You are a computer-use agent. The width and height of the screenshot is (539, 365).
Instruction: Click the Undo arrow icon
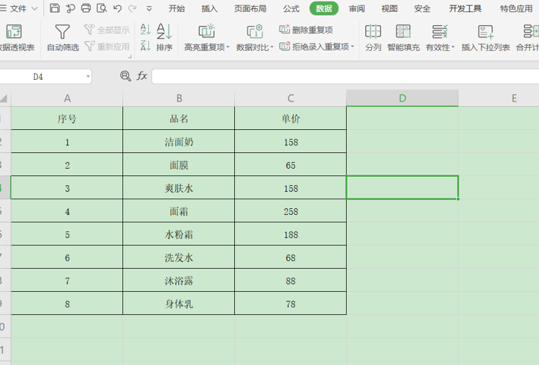118,8
